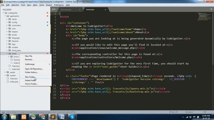This screenshot has height=120, width=214.
Task: Open the tab list dropdown arrow
Action: [211, 9]
